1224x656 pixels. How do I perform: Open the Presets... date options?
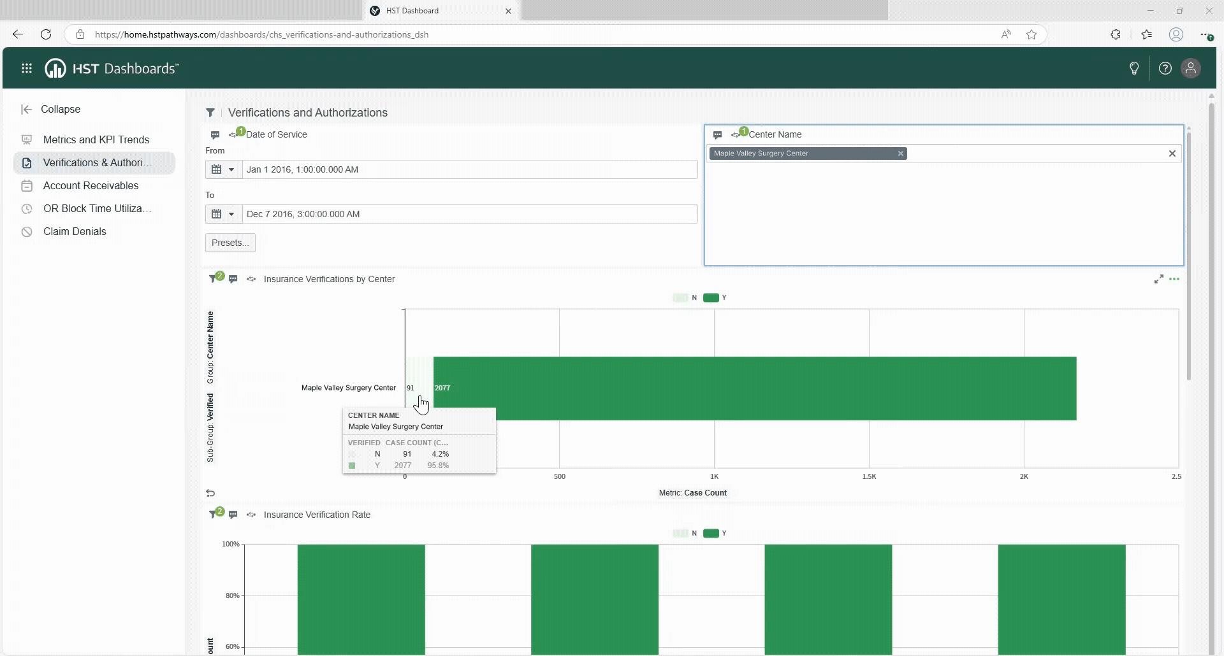pyautogui.click(x=230, y=243)
